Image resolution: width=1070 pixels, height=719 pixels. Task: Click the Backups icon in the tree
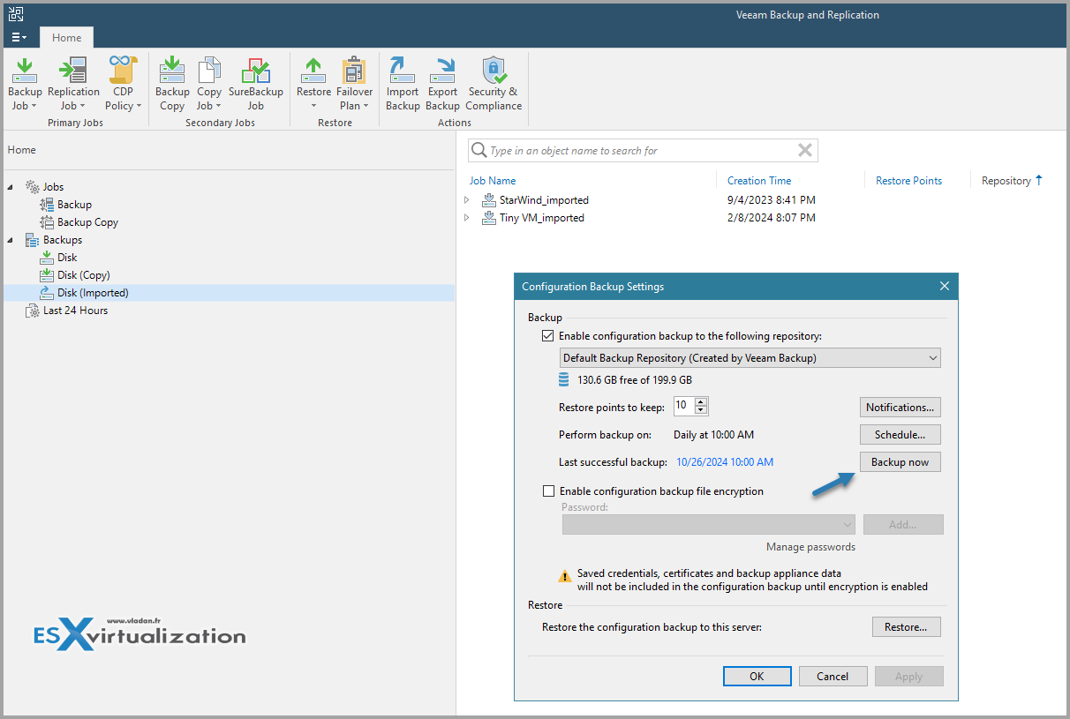(x=33, y=240)
